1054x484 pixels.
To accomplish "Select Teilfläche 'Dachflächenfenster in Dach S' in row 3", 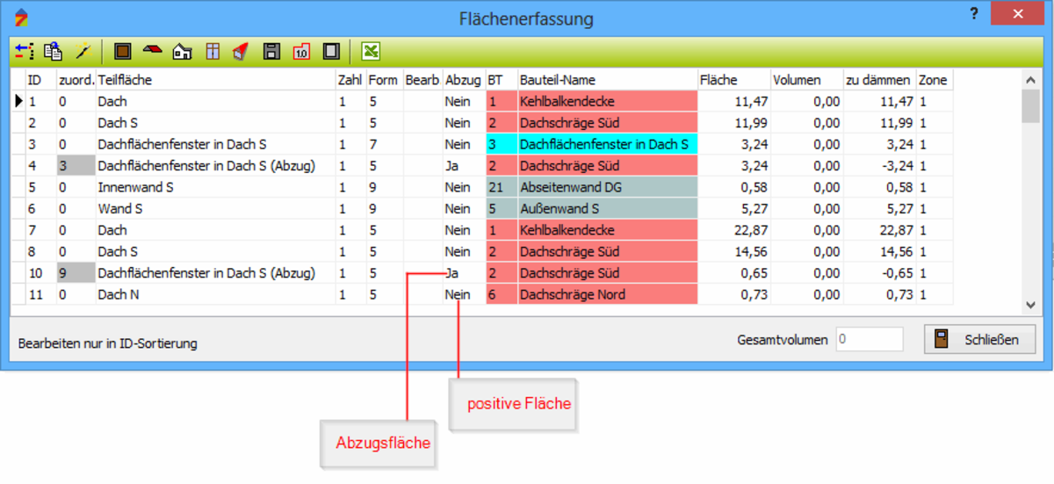I will click(x=215, y=144).
